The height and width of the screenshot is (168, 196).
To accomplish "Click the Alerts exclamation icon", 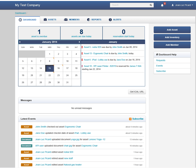I will [110, 20].
